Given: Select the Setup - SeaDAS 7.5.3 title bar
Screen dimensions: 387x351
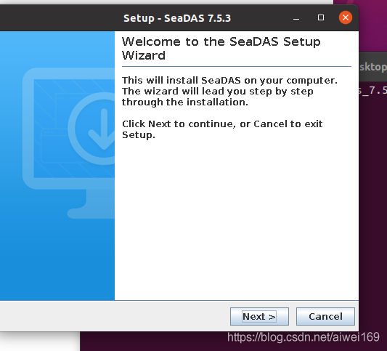Looking at the screenshot, I should pyautogui.click(x=177, y=18).
